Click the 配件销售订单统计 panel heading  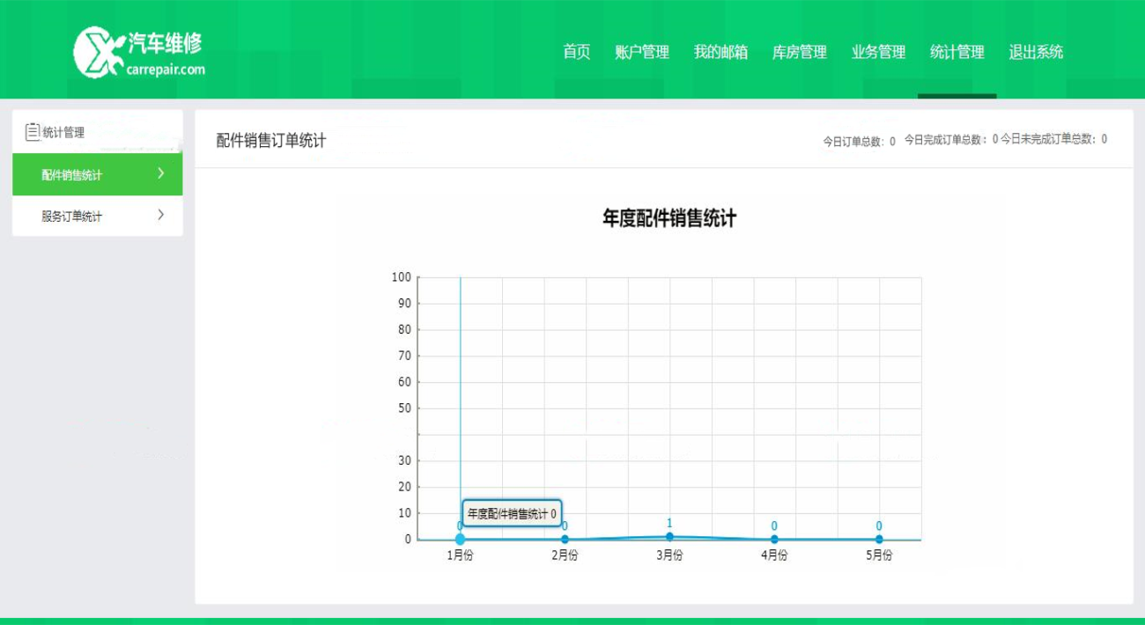point(271,140)
